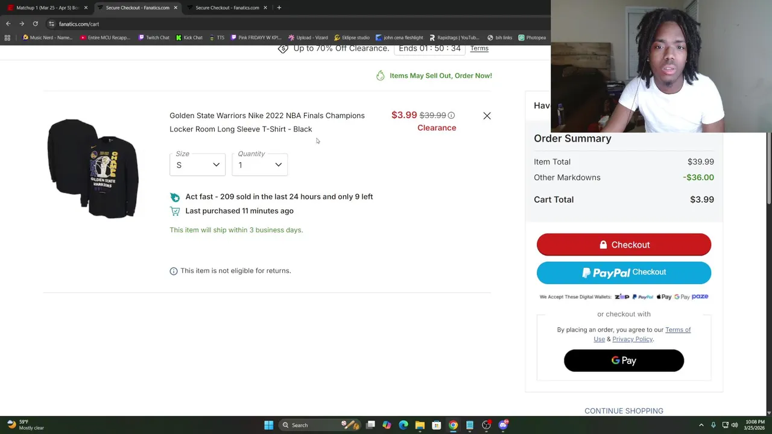Open the Notepad app on the taskbar
The image size is (772, 434).
click(x=469, y=425)
